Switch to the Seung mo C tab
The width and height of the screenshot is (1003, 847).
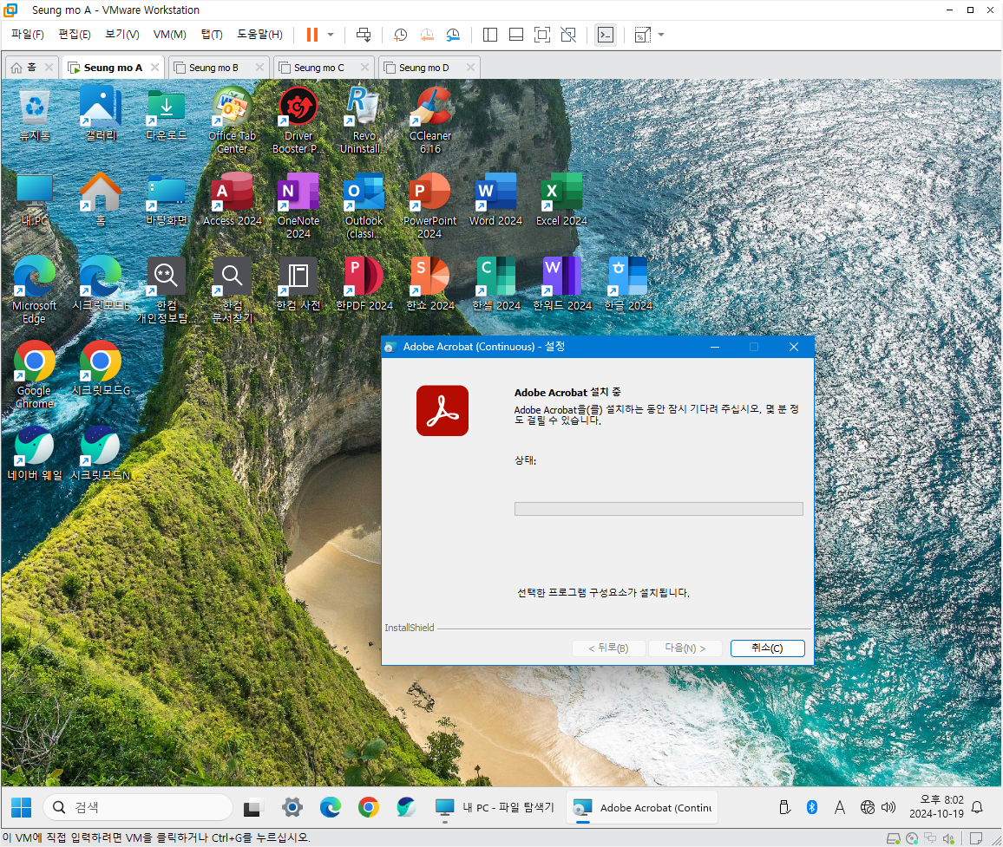[318, 68]
